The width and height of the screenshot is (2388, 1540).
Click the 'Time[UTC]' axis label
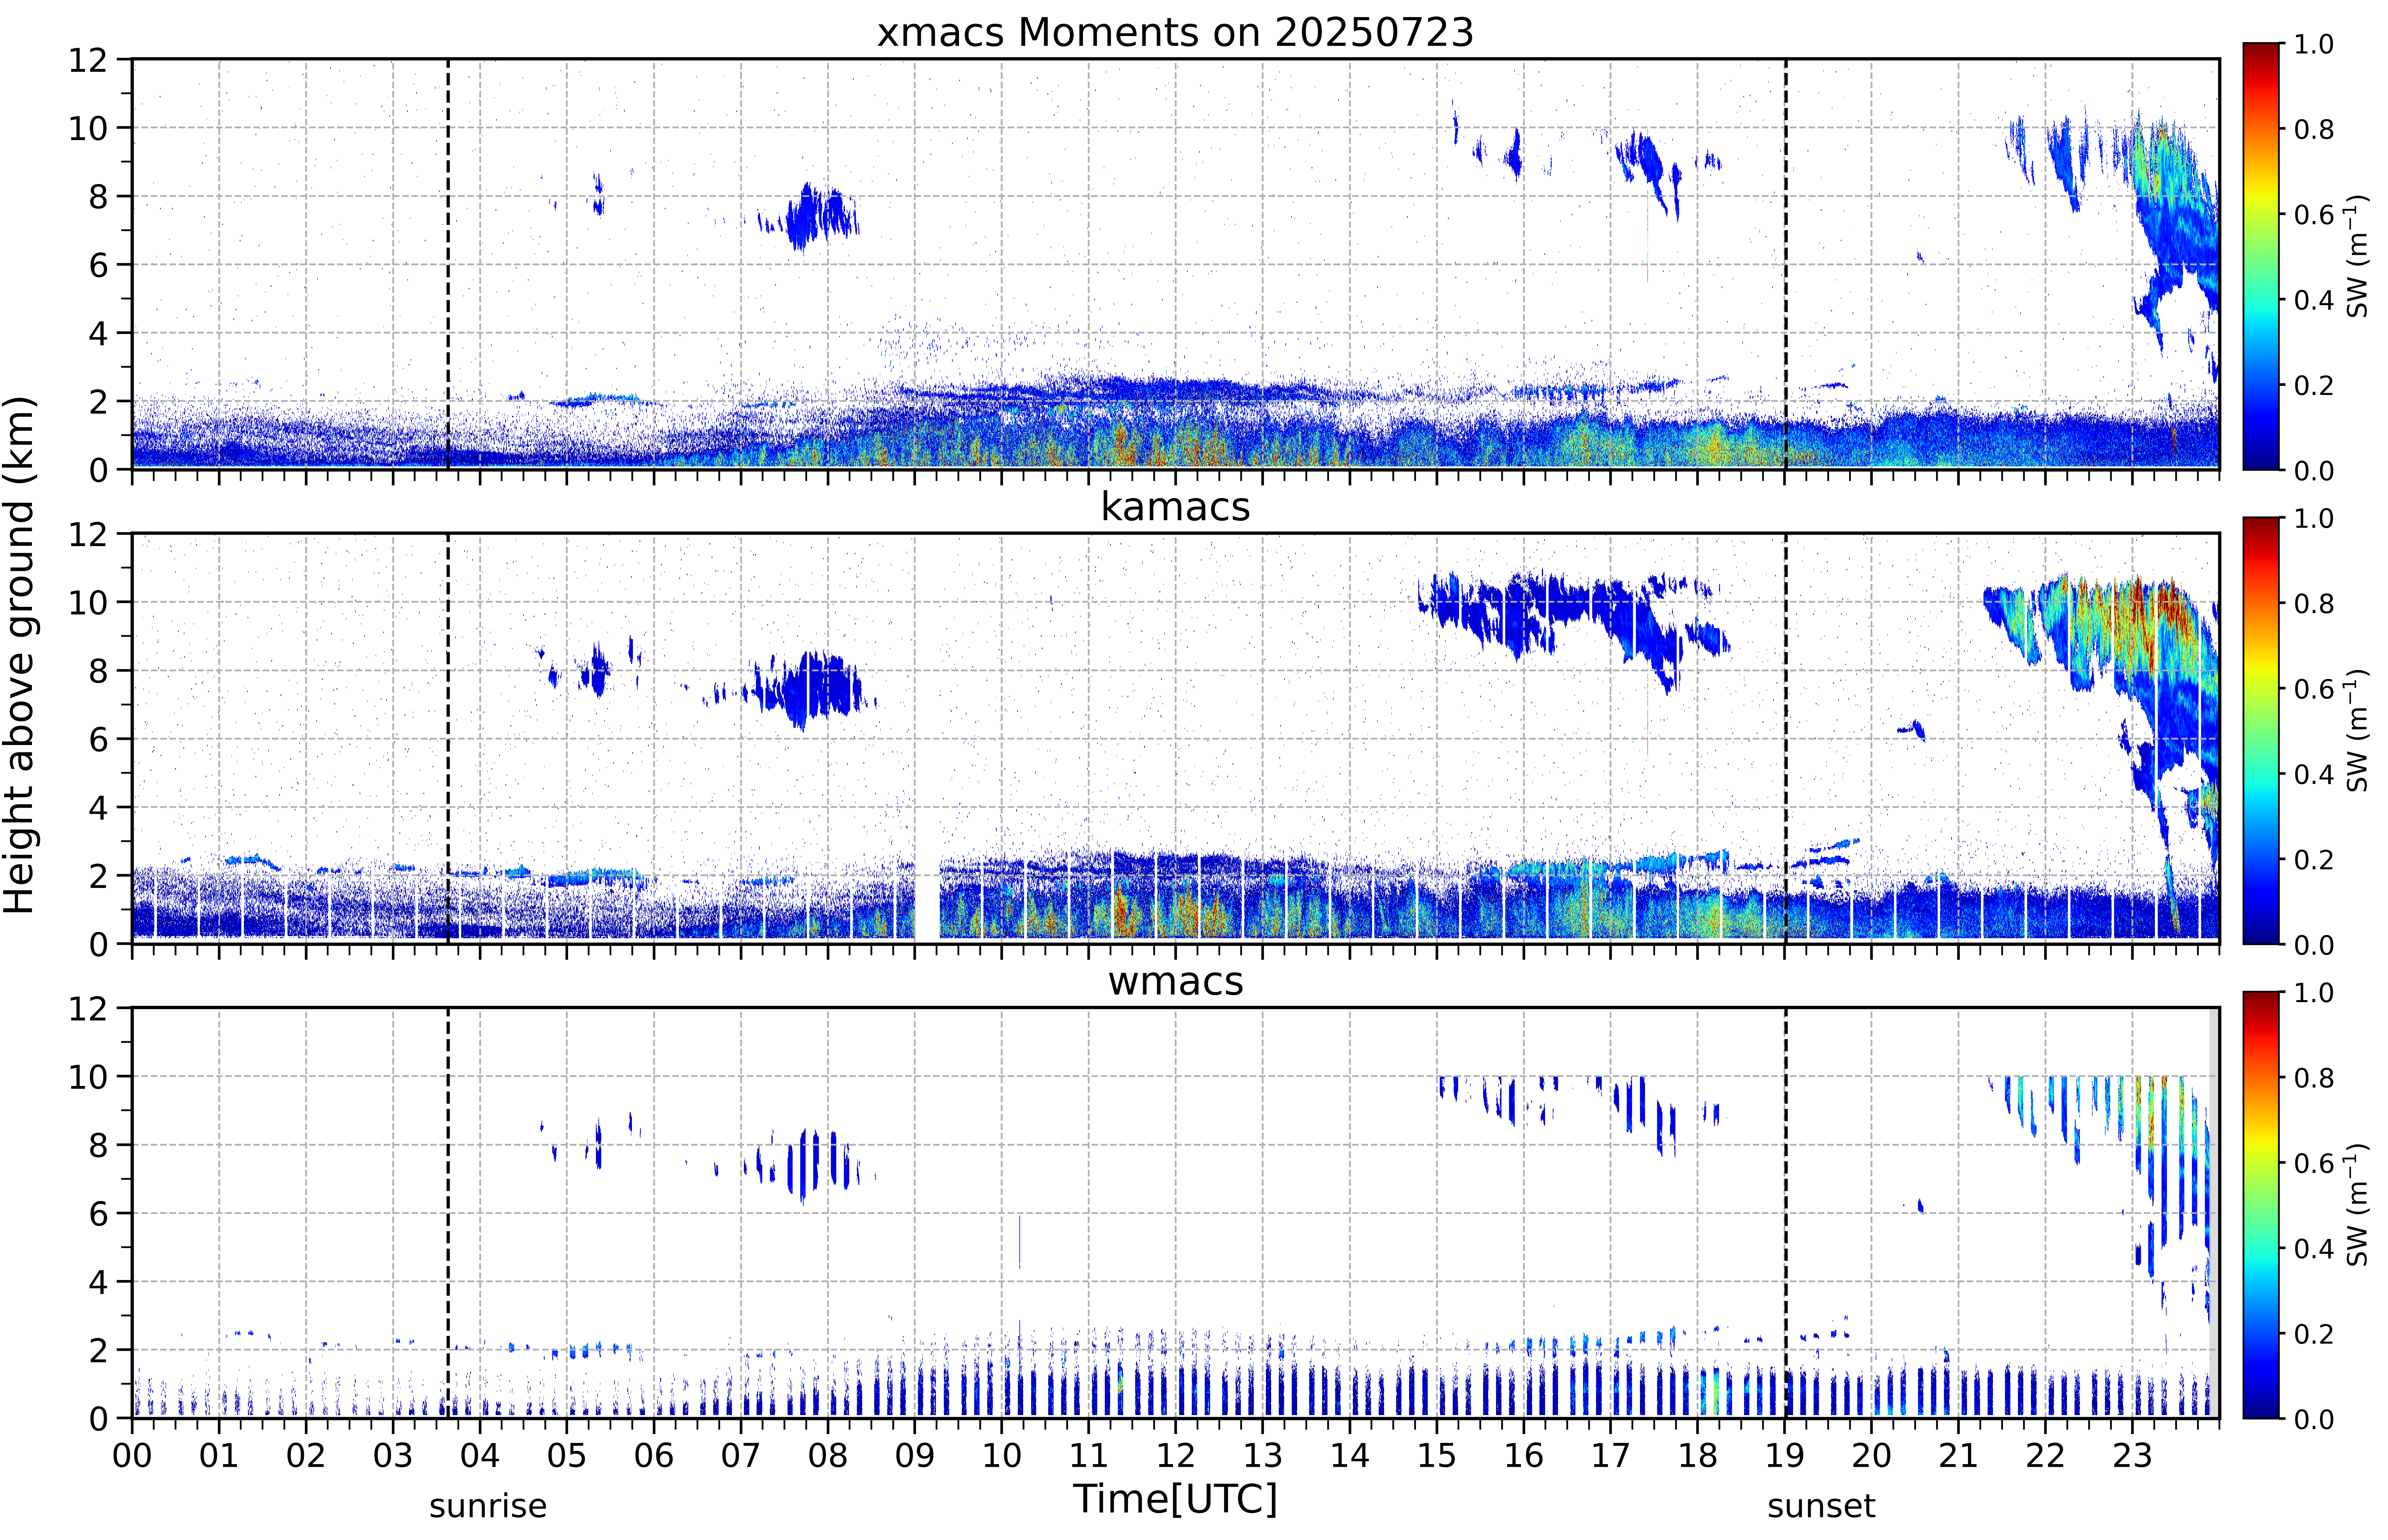point(1175,1499)
